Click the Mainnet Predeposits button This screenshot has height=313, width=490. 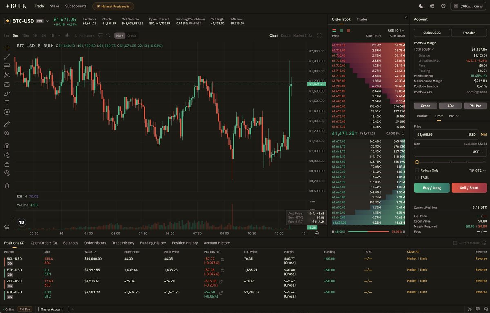(113, 6)
